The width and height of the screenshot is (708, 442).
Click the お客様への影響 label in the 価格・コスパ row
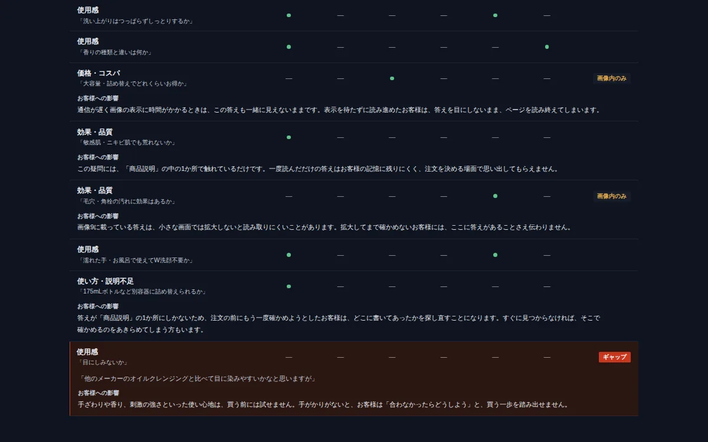(x=98, y=98)
